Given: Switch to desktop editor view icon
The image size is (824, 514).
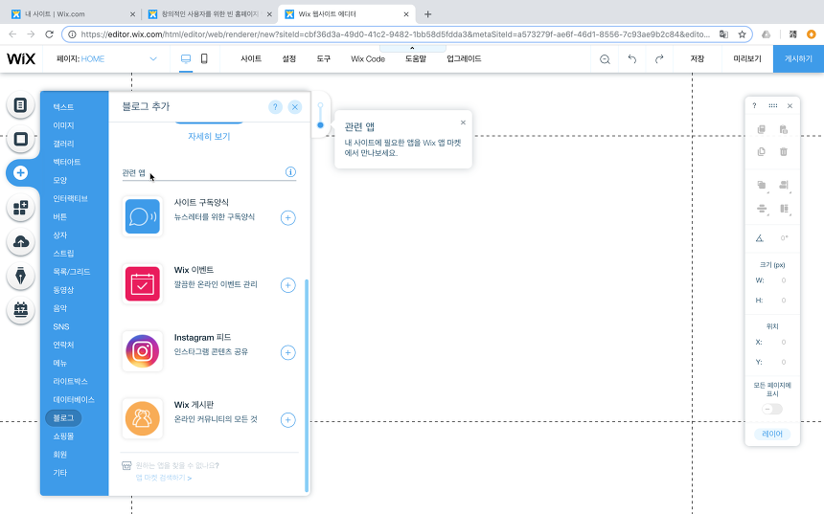Looking at the screenshot, I should (186, 58).
